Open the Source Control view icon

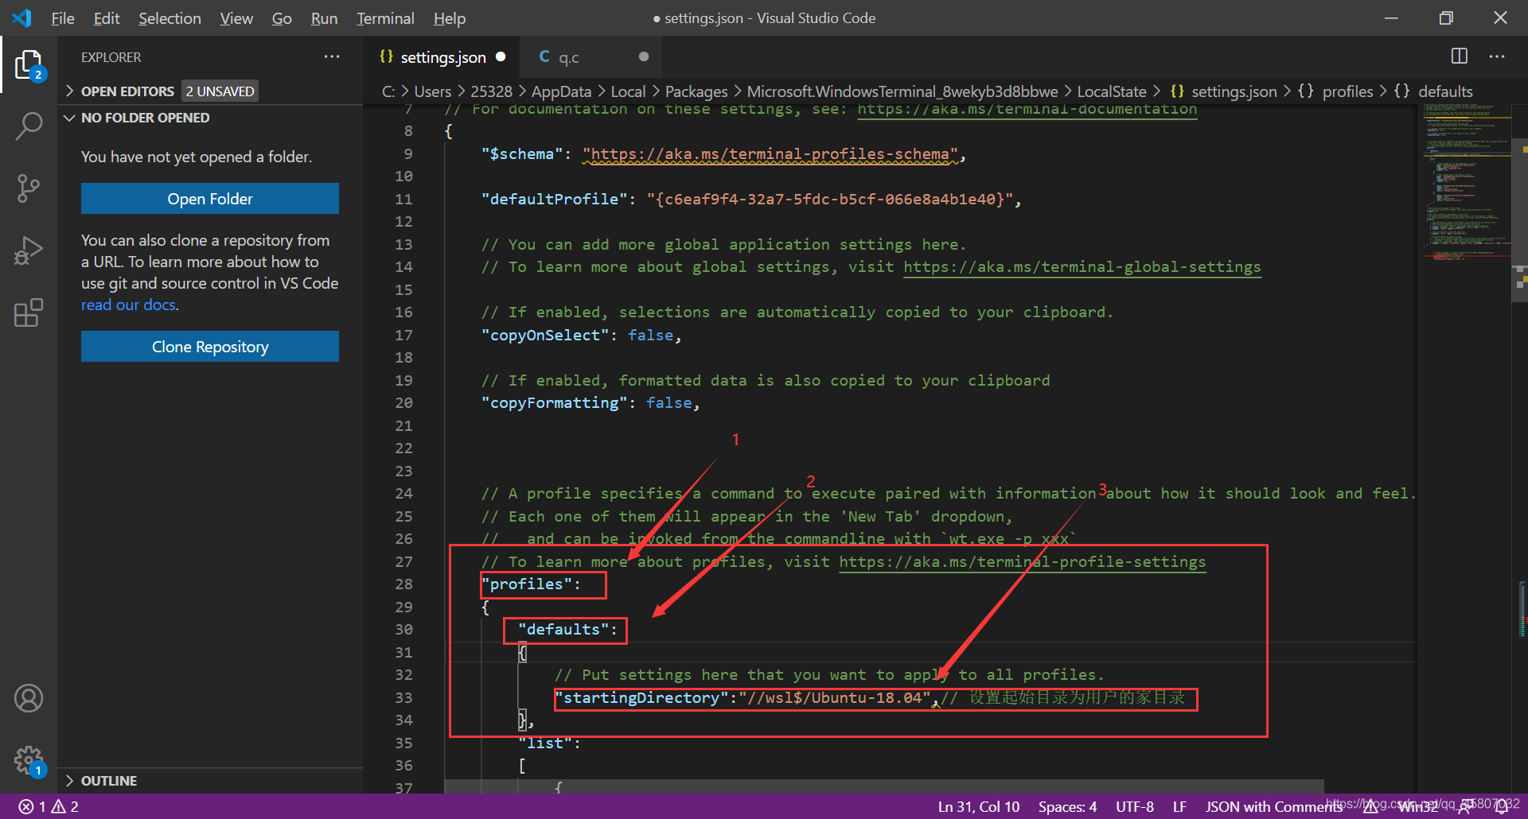(x=29, y=188)
